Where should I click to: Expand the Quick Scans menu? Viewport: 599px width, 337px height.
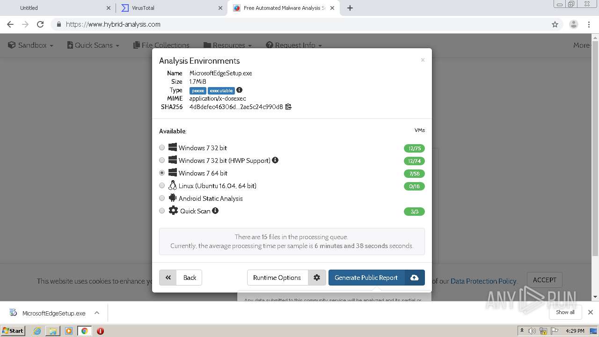[x=93, y=45]
